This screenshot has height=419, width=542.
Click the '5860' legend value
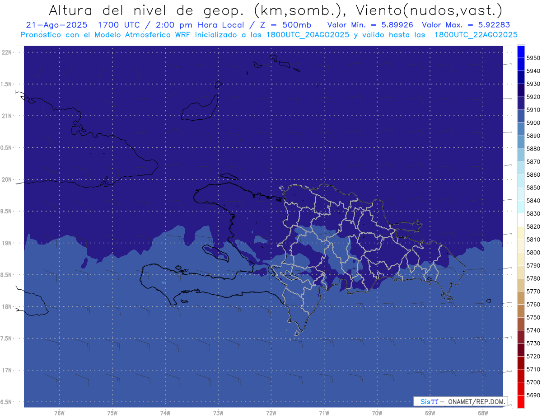[x=533, y=174]
